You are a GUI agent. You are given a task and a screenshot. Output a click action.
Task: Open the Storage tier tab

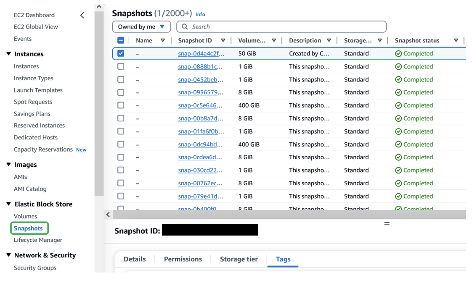click(239, 259)
